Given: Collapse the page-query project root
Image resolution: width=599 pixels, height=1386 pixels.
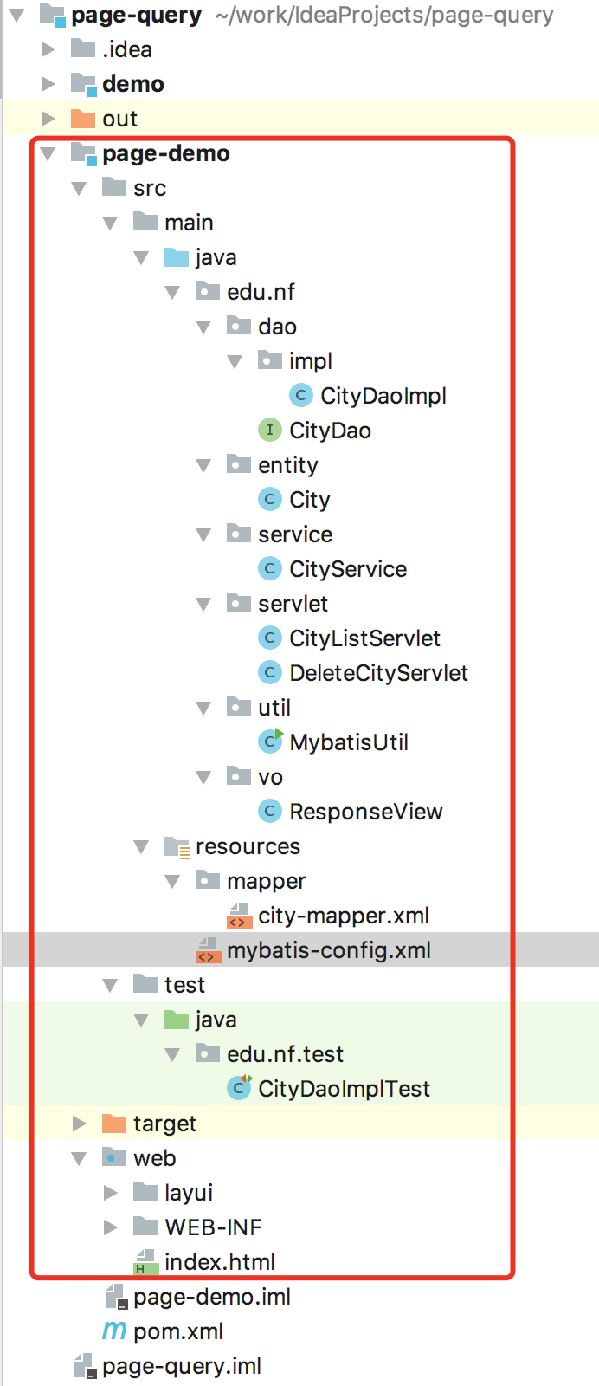Looking at the screenshot, I should (x=17, y=15).
